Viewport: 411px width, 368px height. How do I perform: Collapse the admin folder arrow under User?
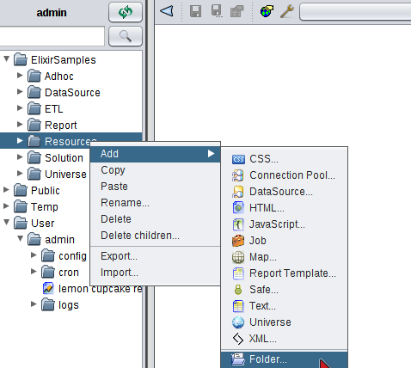[x=20, y=239]
